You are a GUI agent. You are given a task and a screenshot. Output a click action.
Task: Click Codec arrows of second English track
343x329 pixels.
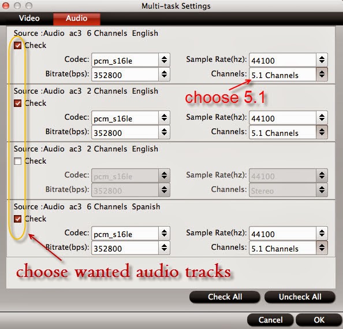(164, 117)
